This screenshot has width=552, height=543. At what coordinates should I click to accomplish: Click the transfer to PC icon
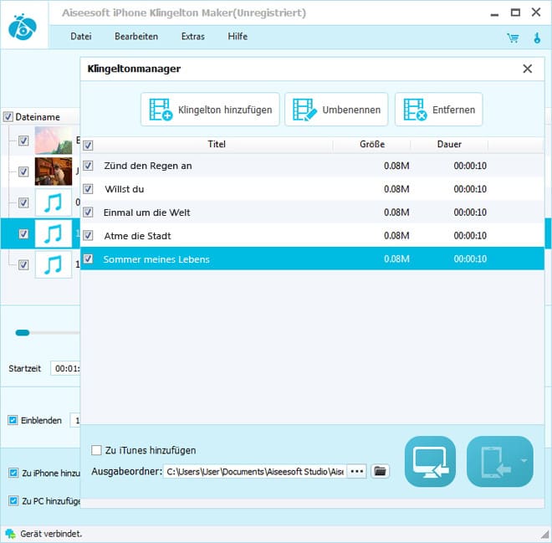(x=430, y=461)
